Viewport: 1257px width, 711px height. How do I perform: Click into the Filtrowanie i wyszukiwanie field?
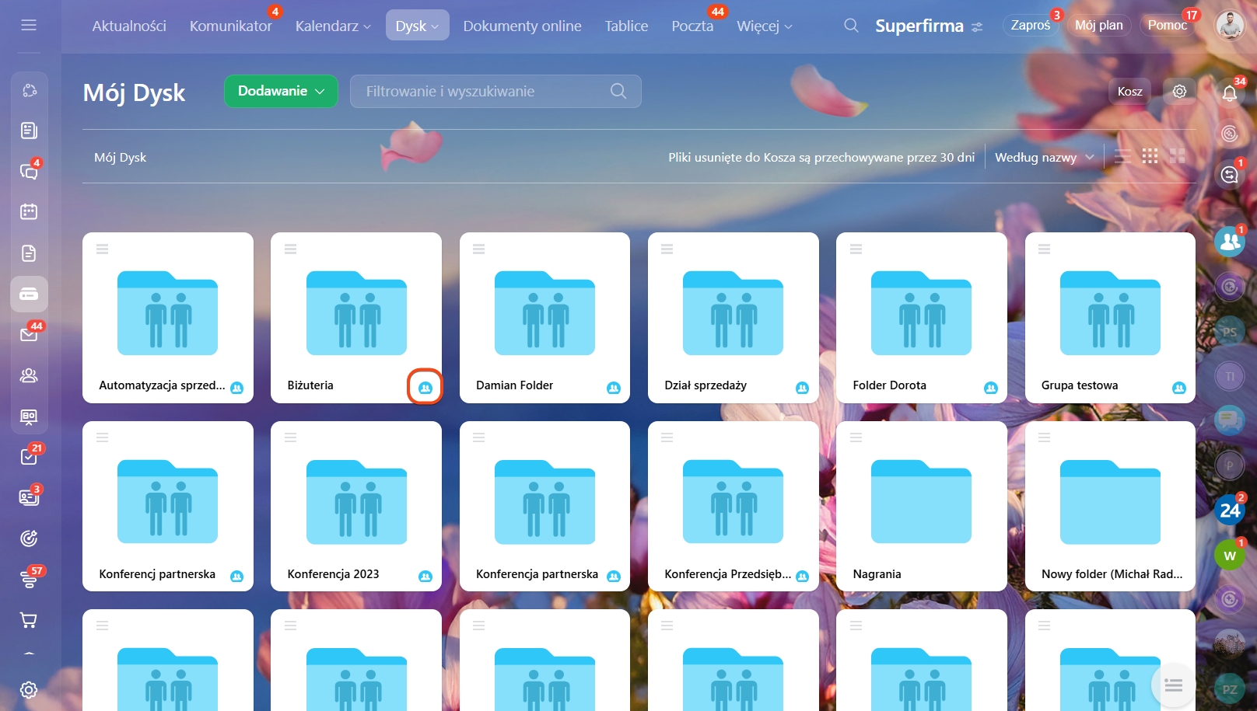coord(495,91)
